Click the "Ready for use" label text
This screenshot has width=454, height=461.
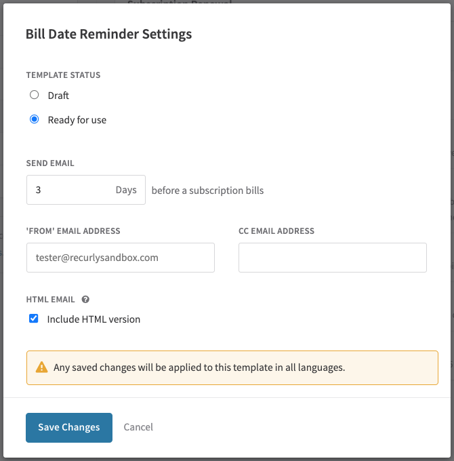coord(77,120)
